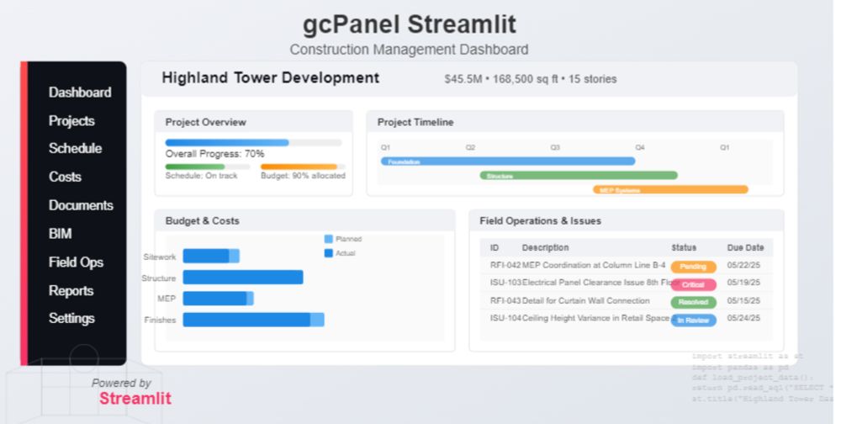Image resolution: width=841 pixels, height=424 pixels.
Task: Go to Projects in the sidebar
Action: tap(71, 121)
